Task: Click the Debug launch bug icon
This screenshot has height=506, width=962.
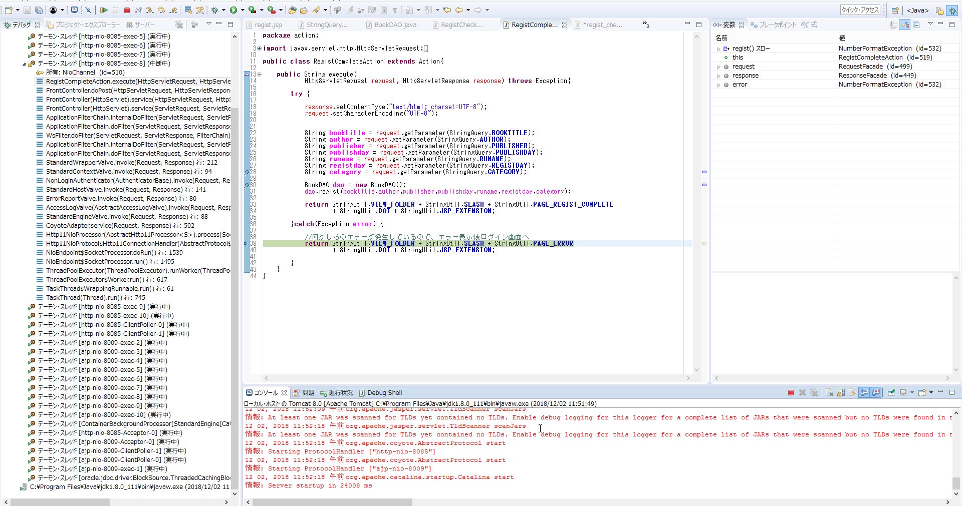Action: coord(215,10)
